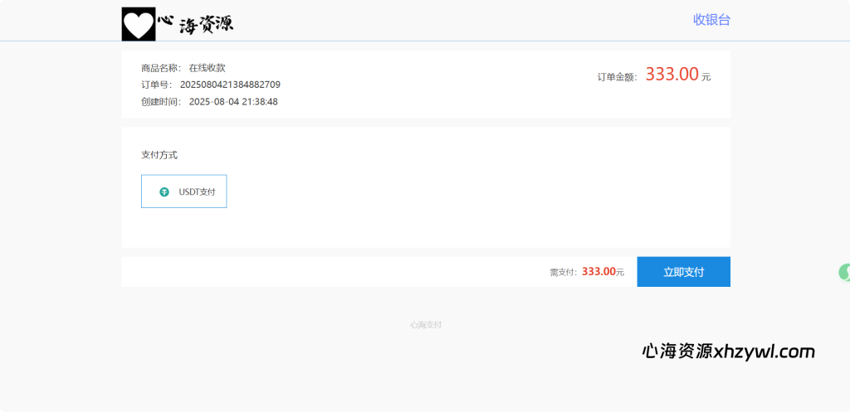Image resolution: width=850 pixels, height=412 pixels.
Task: Click the creation time 2025-08-04 21:38:48
Action: pyautogui.click(x=233, y=102)
